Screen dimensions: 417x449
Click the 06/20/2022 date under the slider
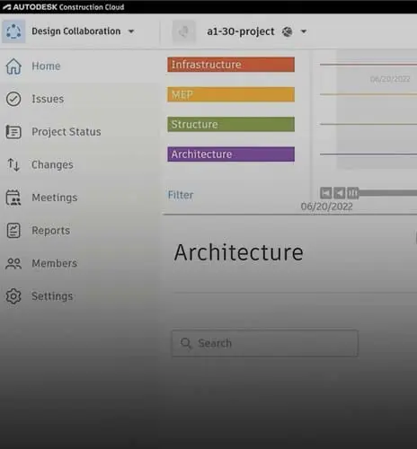click(326, 207)
